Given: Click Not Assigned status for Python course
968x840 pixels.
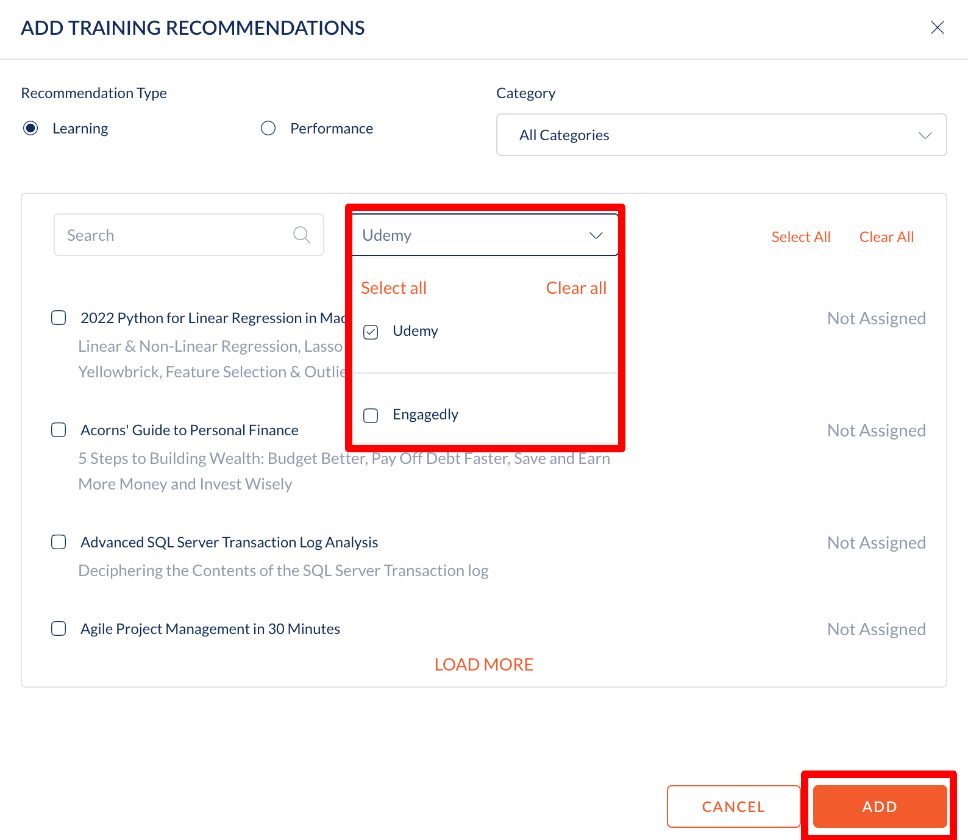Looking at the screenshot, I should (x=877, y=318).
